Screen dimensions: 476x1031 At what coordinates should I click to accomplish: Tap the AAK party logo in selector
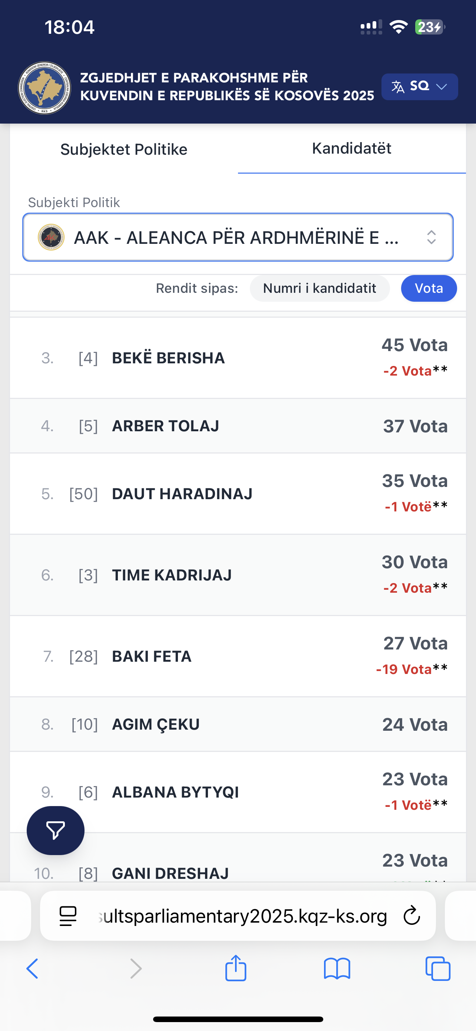(x=51, y=238)
